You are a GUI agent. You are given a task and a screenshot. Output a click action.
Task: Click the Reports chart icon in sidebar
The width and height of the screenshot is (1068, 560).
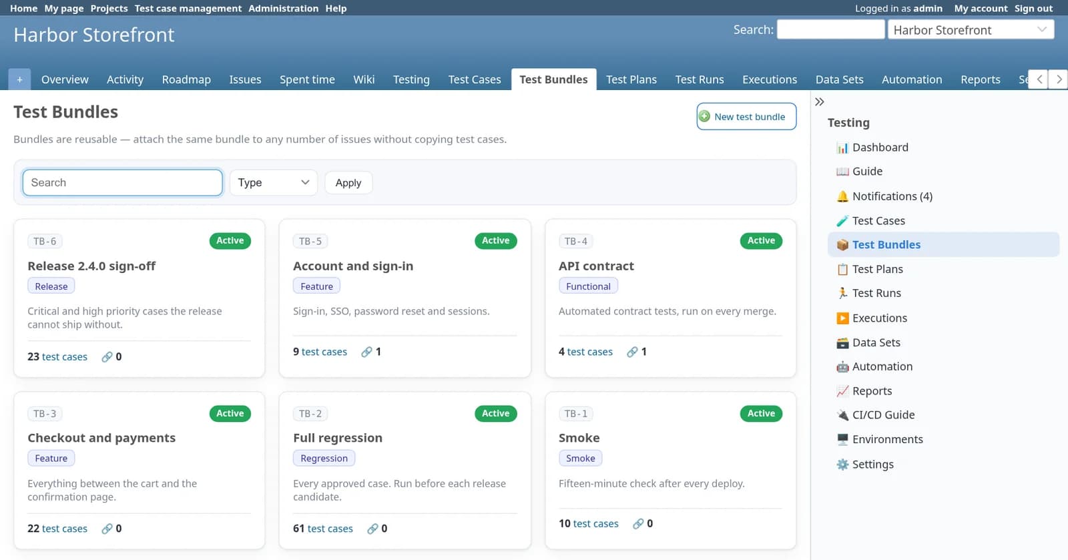[x=842, y=391]
